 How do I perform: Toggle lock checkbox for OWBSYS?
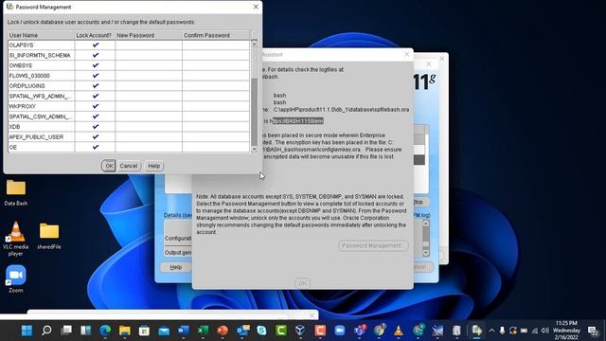tap(95, 65)
